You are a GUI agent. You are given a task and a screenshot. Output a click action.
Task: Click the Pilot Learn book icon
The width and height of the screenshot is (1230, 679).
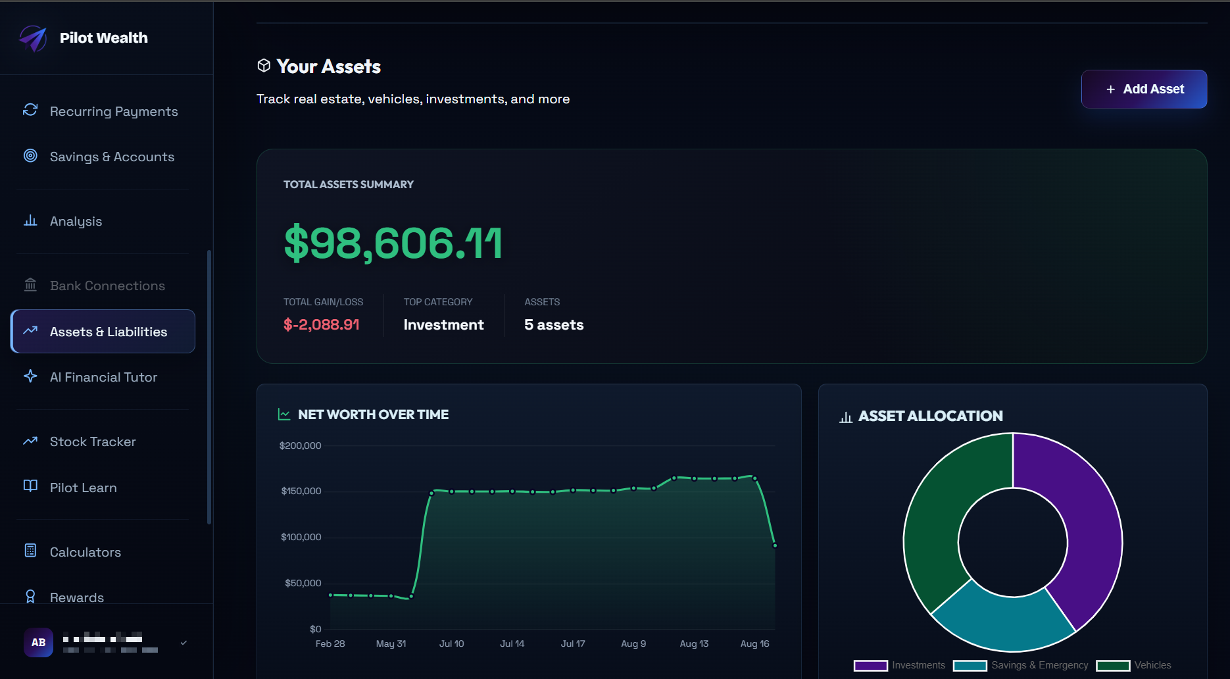coord(30,486)
